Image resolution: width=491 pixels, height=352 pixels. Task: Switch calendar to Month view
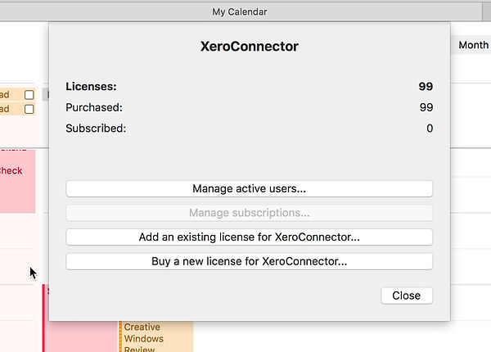coord(473,45)
